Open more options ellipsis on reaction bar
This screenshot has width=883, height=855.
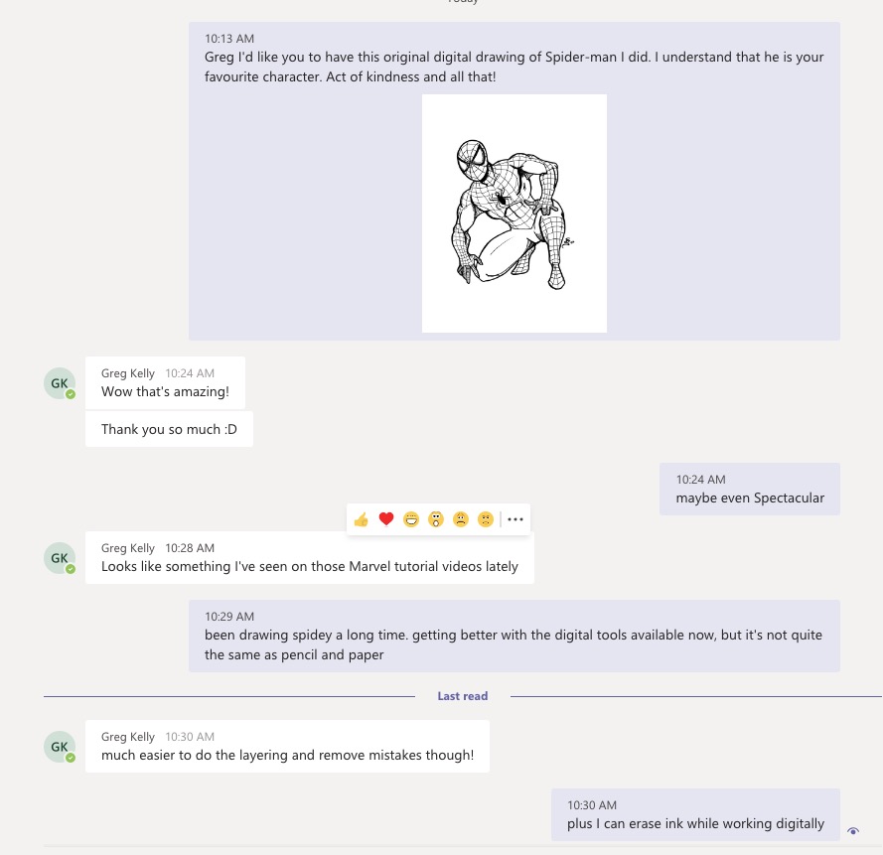point(515,519)
